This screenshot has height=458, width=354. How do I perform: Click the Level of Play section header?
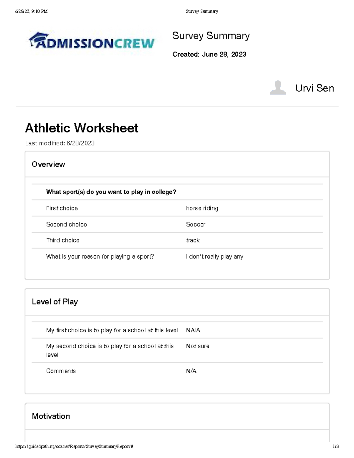[x=55, y=302]
